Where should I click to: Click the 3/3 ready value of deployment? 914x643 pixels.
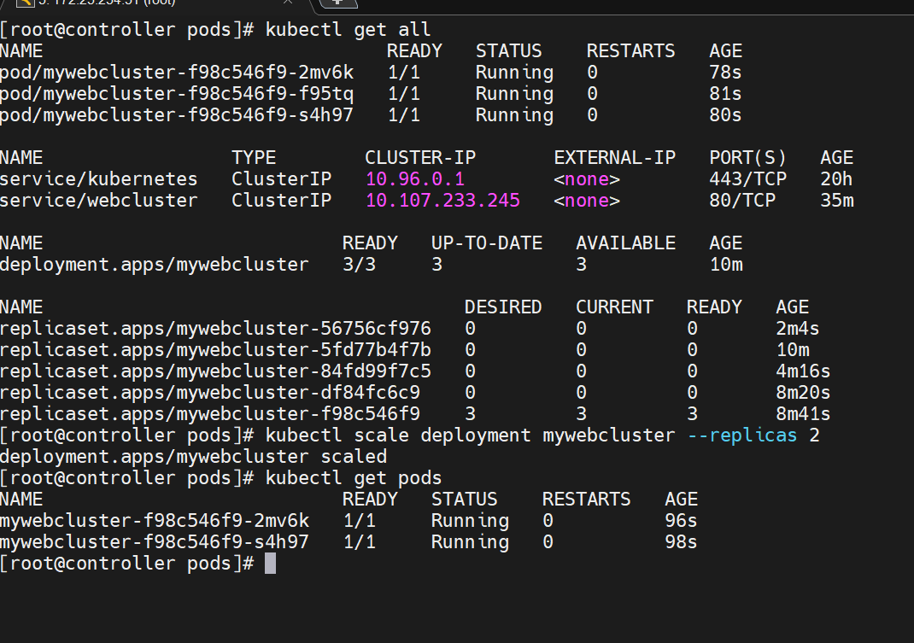359,265
